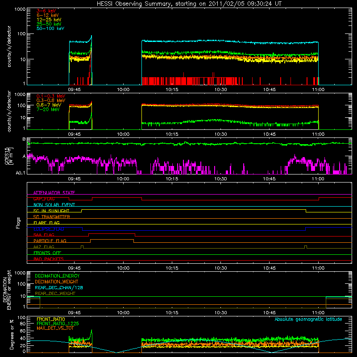Pick the ATTENUATOR_STATE flag label
The image size is (357, 357).
[x=54, y=193]
